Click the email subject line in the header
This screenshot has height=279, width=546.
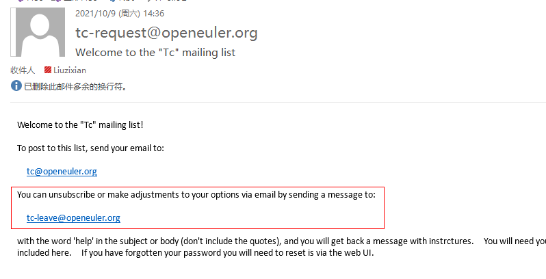point(155,53)
